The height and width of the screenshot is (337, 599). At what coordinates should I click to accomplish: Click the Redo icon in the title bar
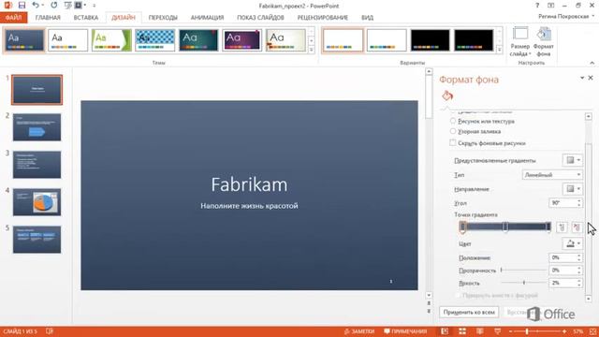coord(54,6)
